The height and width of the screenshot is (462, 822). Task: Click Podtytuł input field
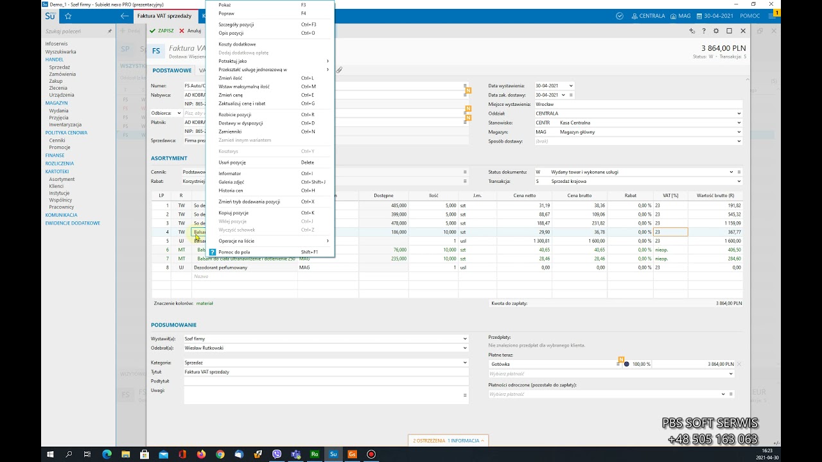326,381
